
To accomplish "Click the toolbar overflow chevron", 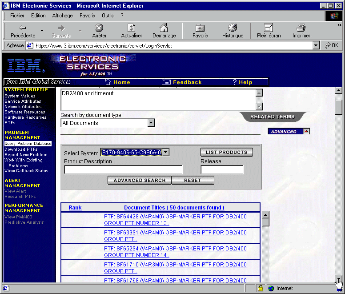I will coord(340,25).
